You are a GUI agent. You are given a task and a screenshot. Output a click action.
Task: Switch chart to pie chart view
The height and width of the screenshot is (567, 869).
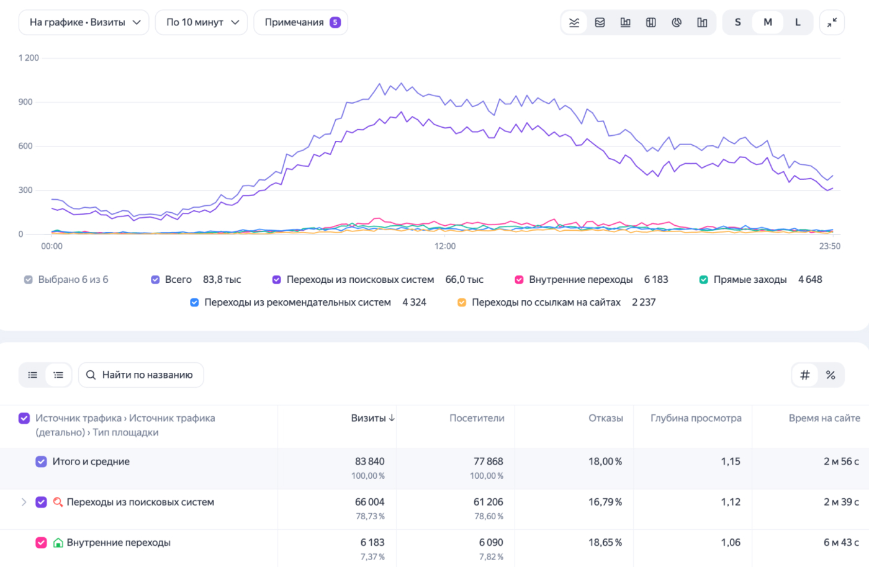click(677, 22)
